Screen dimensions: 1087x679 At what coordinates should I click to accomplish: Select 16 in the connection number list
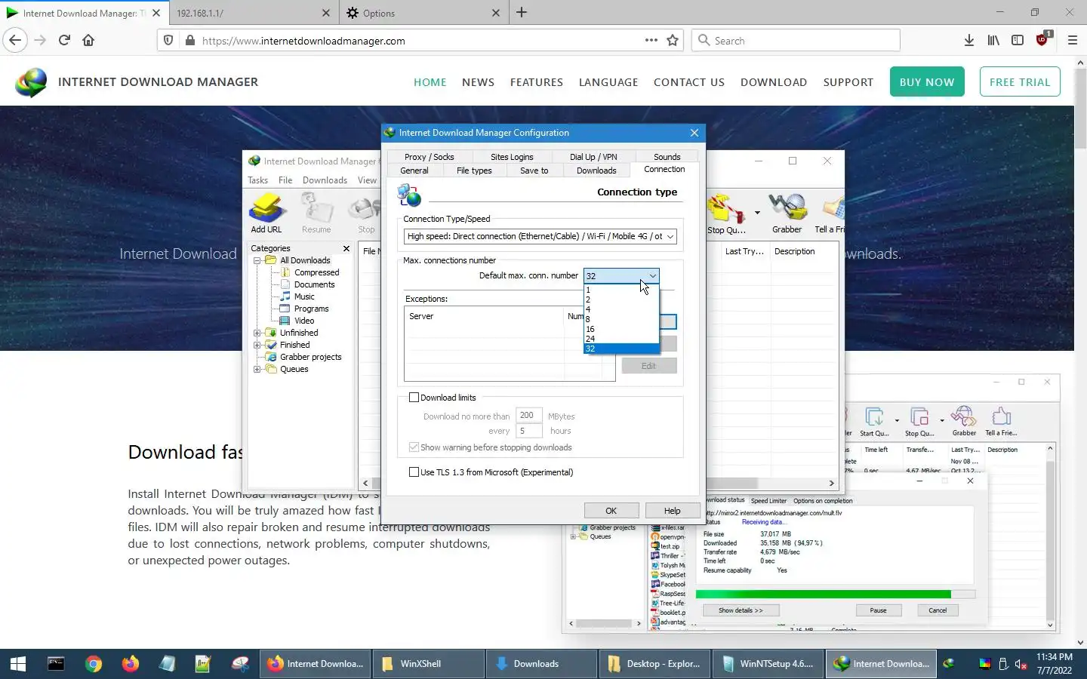tap(621, 329)
